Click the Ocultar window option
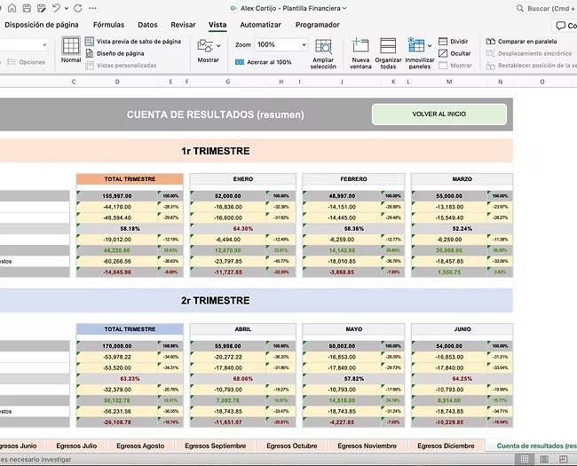This screenshot has height=466, width=577. [454, 53]
